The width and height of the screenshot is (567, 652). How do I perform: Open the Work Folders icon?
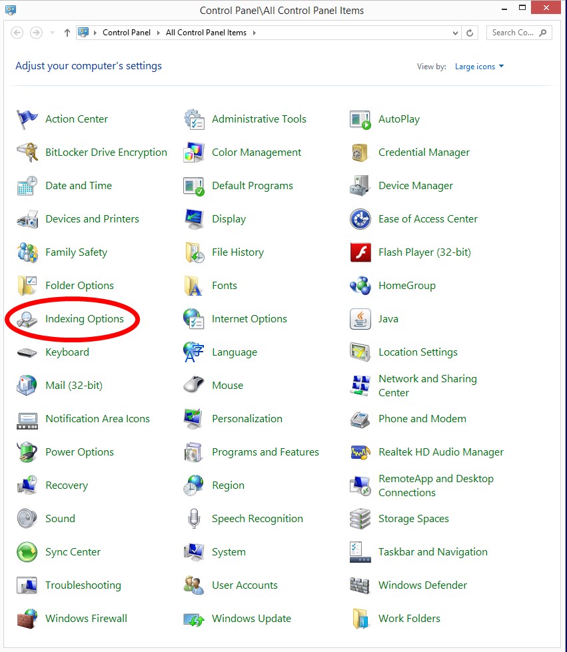tap(360, 618)
